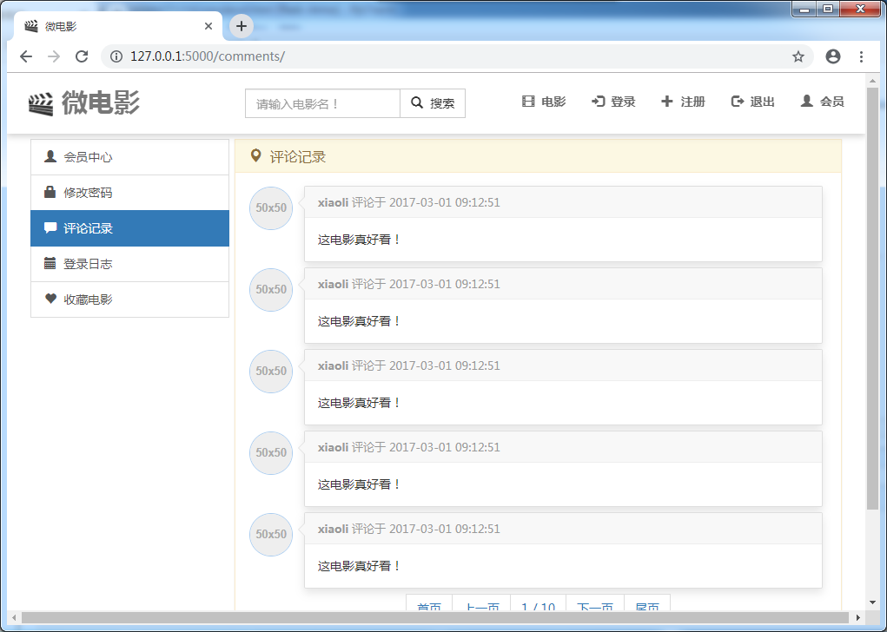Screen dimensions: 887x632
Task: Open a new tab with the plus button
Action: coord(242,26)
